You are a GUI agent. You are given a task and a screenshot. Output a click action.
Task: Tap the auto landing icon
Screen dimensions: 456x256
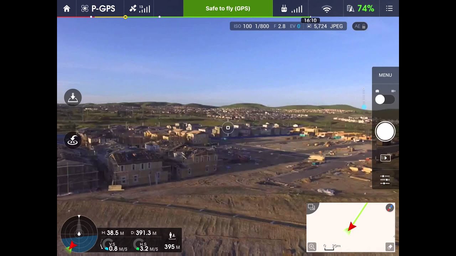(73, 97)
